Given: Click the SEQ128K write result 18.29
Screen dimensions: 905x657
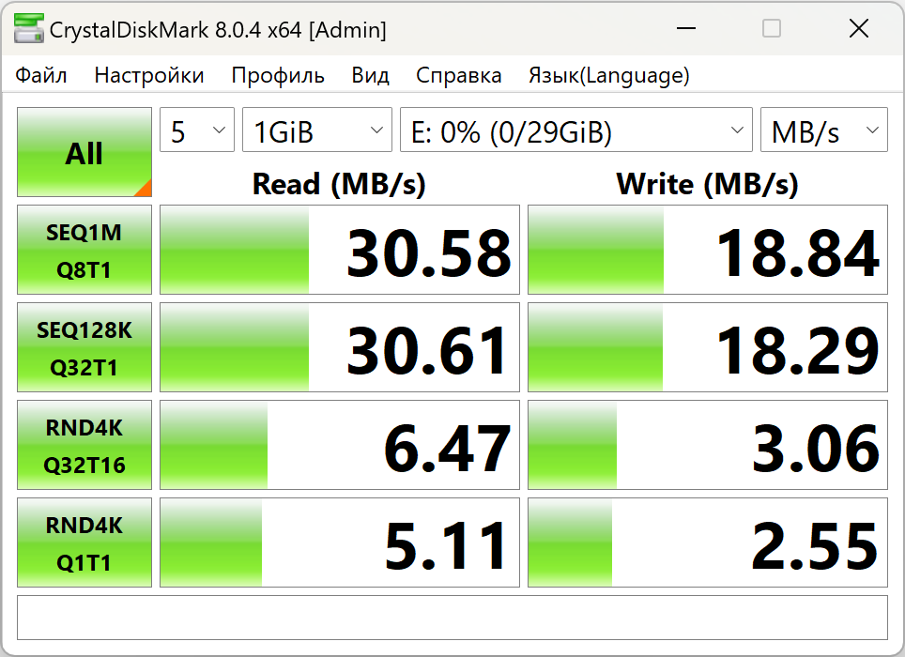Looking at the screenshot, I should pos(708,347).
